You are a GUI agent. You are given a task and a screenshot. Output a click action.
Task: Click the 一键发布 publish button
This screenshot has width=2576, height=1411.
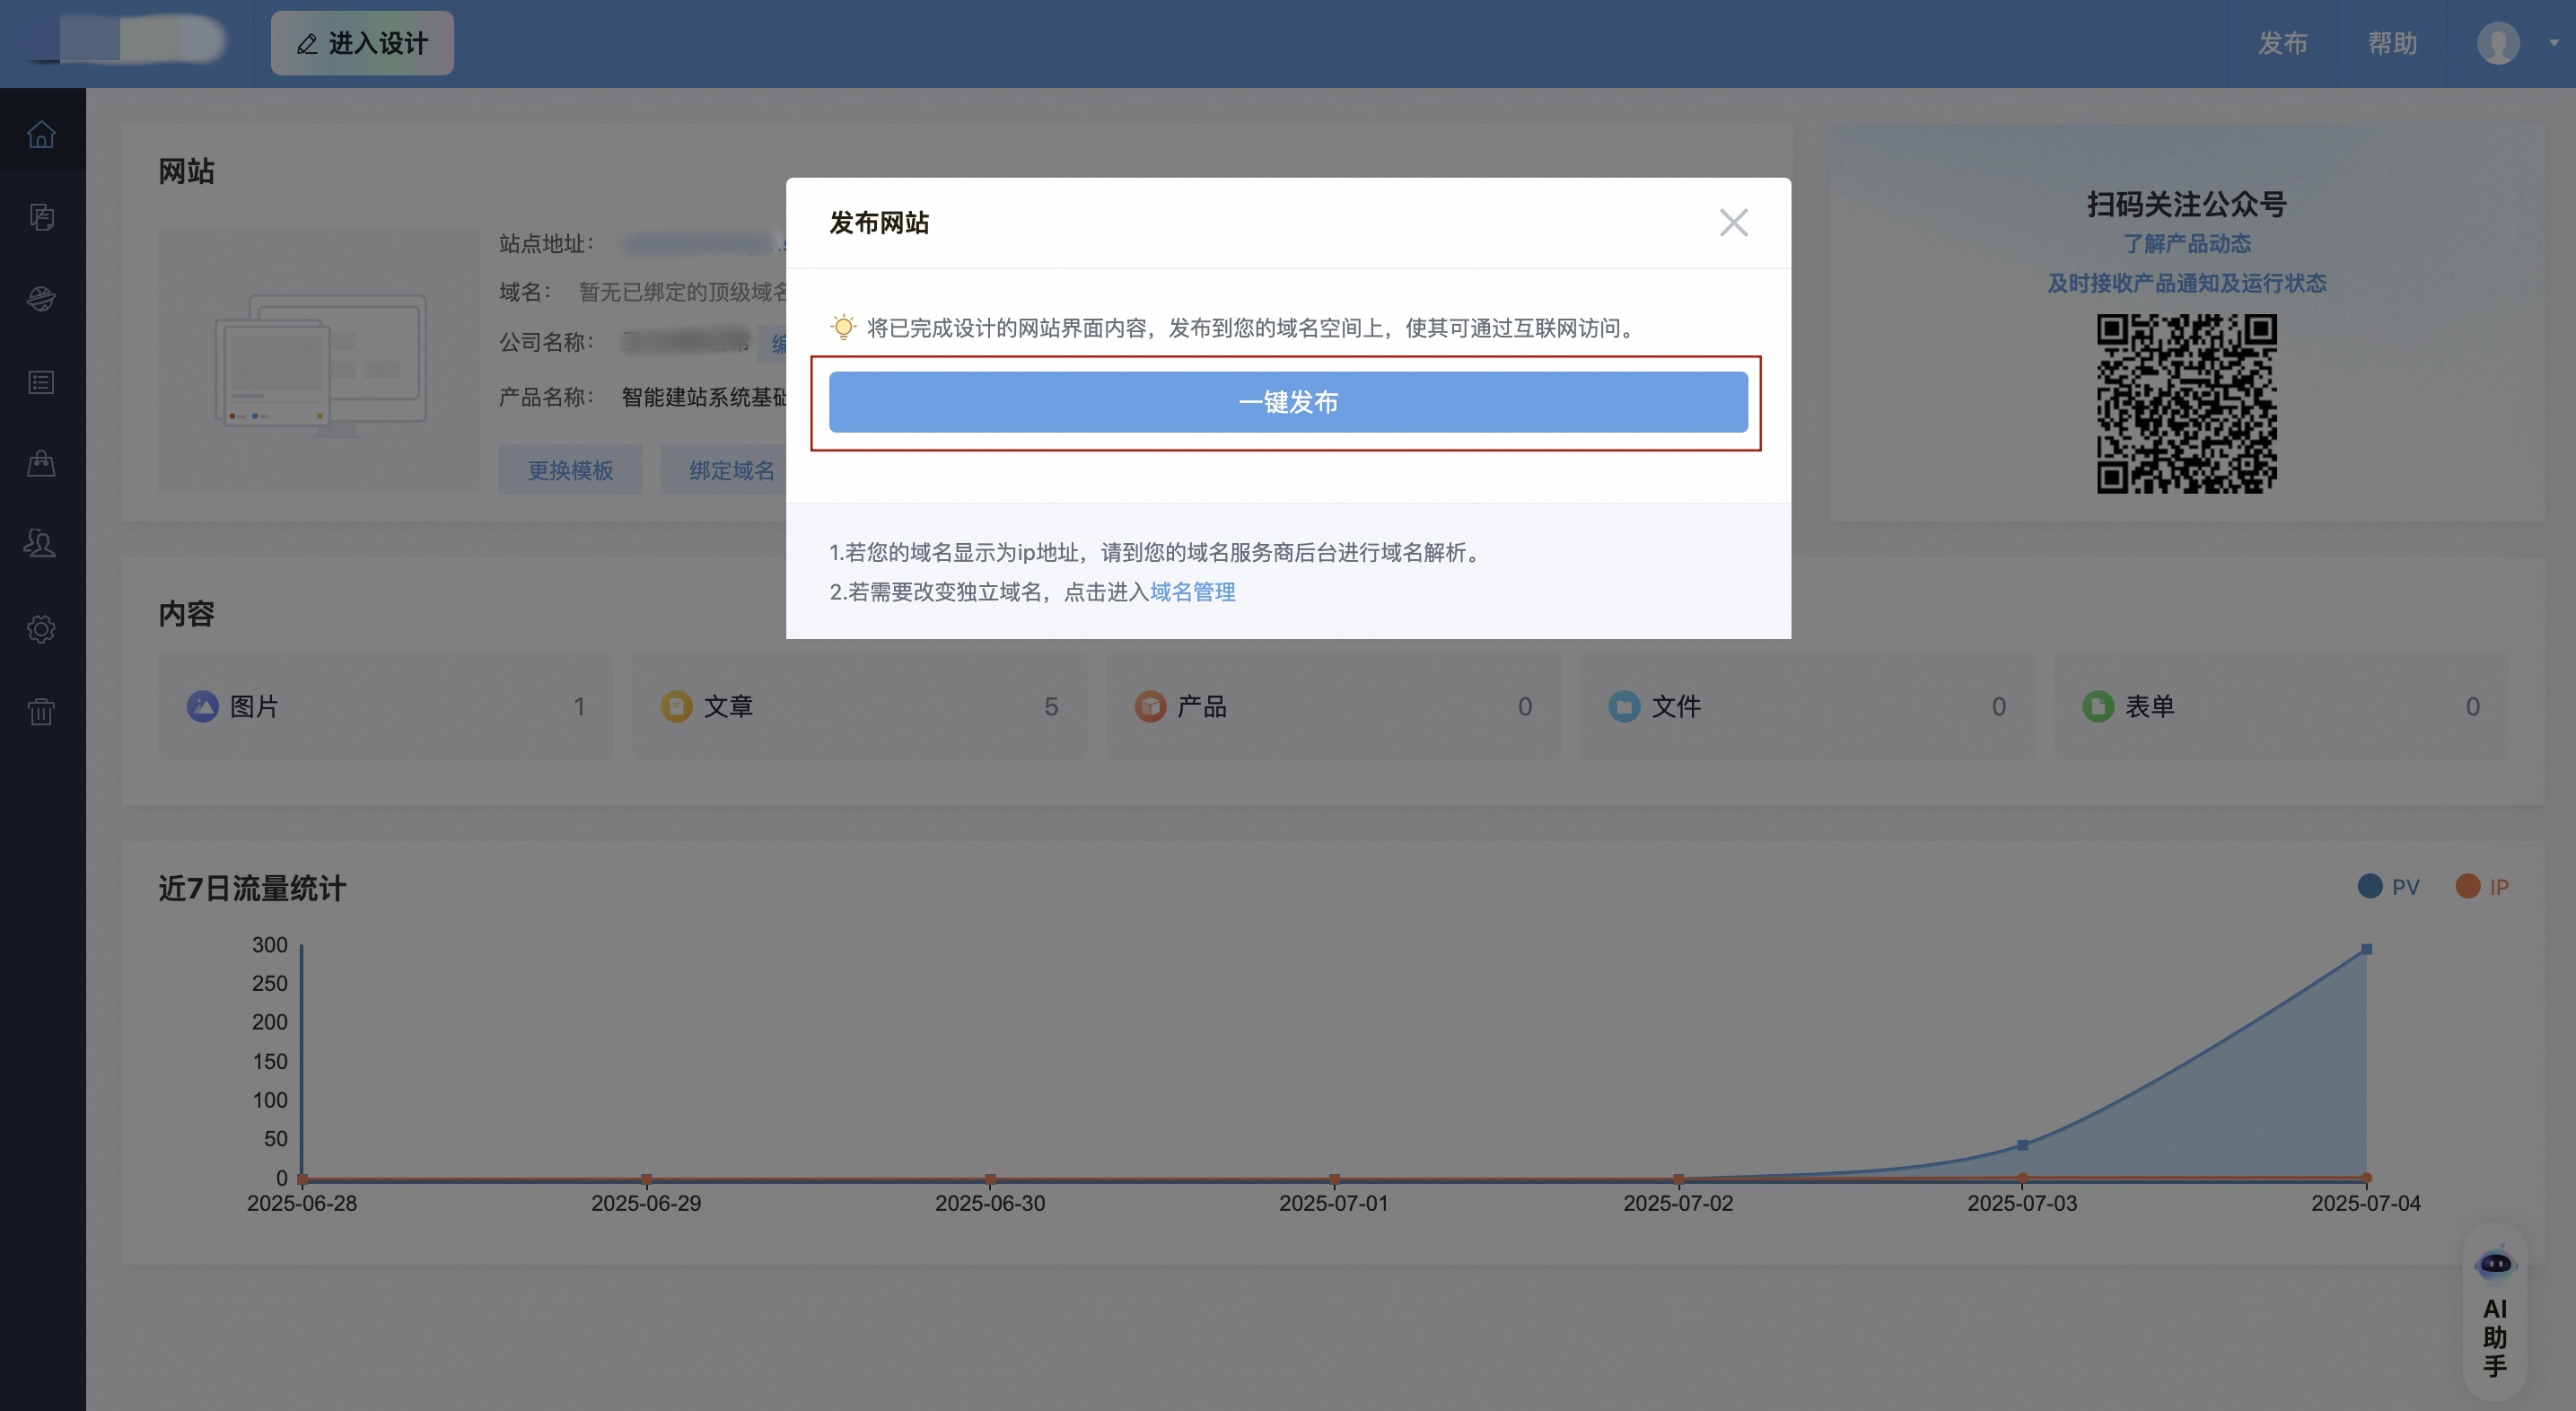pyautogui.click(x=1287, y=401)
